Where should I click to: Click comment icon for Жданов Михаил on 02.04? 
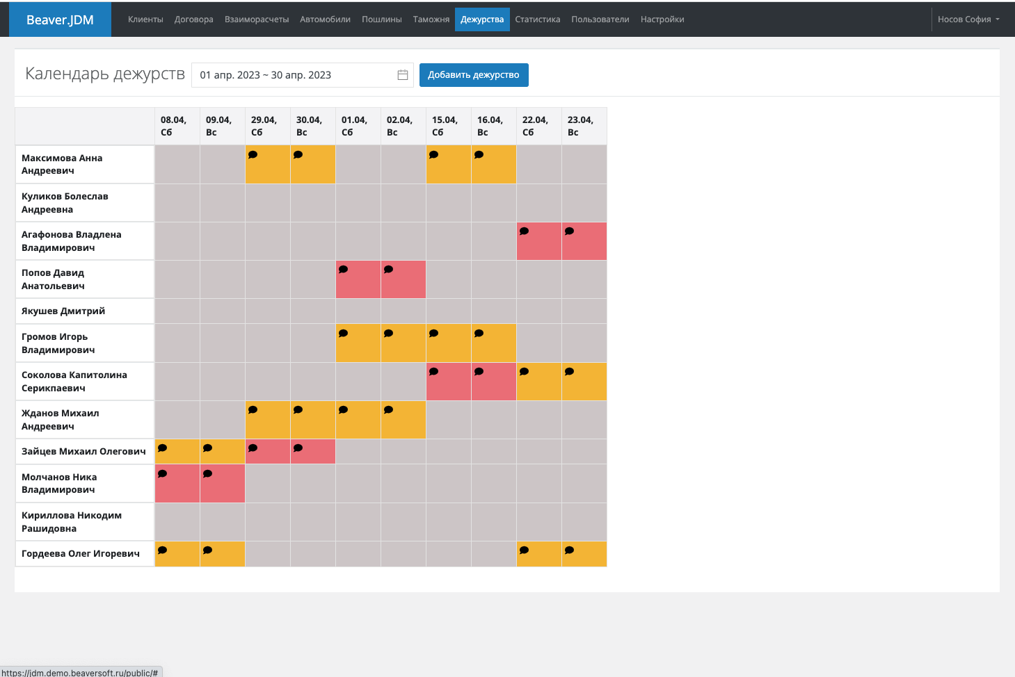coord(389,410)
